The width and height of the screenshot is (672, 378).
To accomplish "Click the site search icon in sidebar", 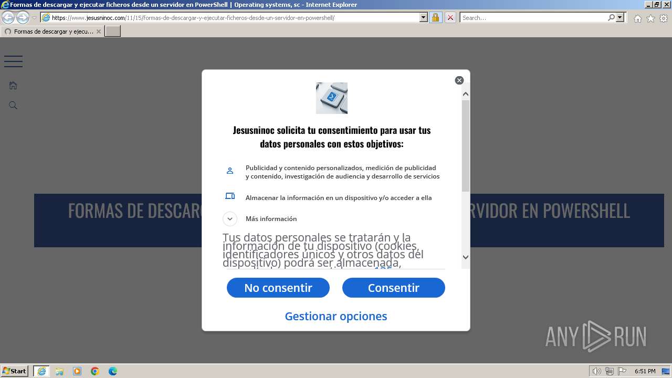I will click(x=13, y=106).
